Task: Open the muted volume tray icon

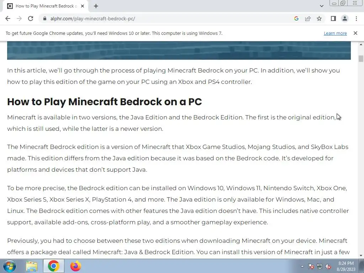Action: coord(328,266)
